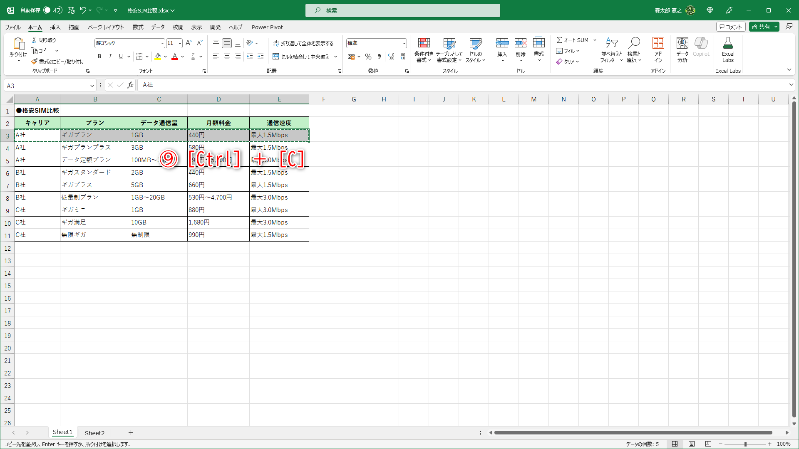Click the 共有 share button

(x=761, y=27)
